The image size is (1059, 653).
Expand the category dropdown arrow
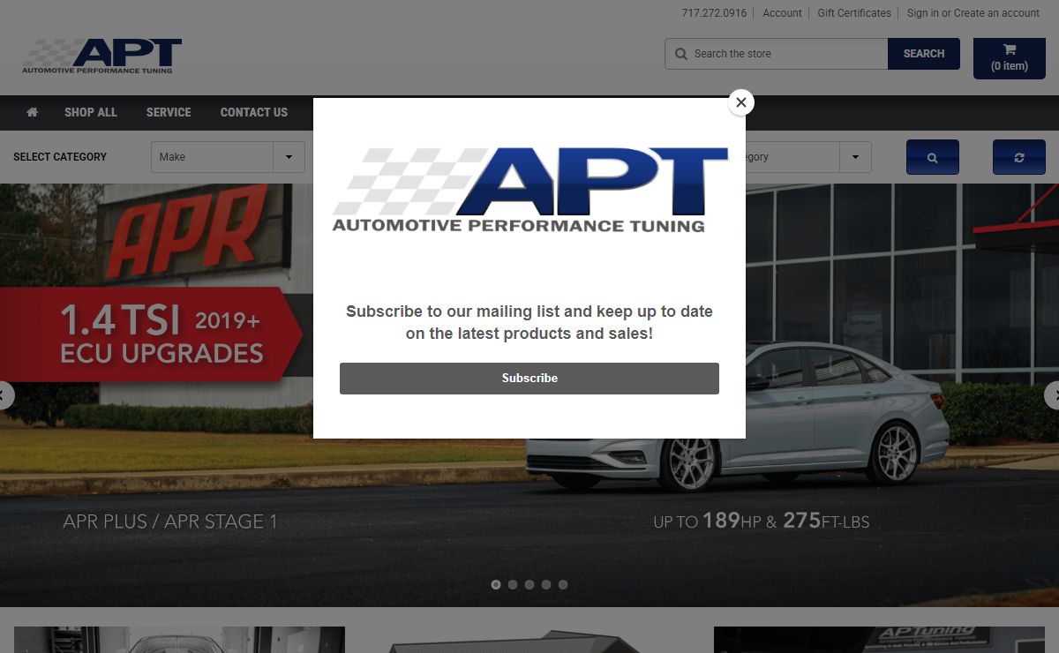855,157
